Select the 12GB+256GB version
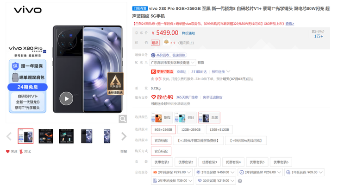338x186 pixels. click(191, 129)
